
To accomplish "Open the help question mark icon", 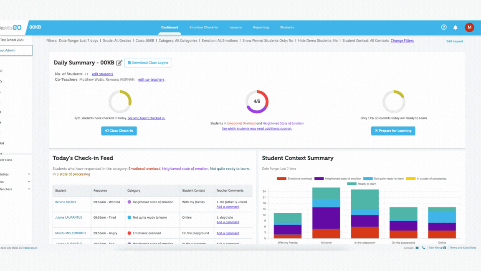I will pos(443,27).
